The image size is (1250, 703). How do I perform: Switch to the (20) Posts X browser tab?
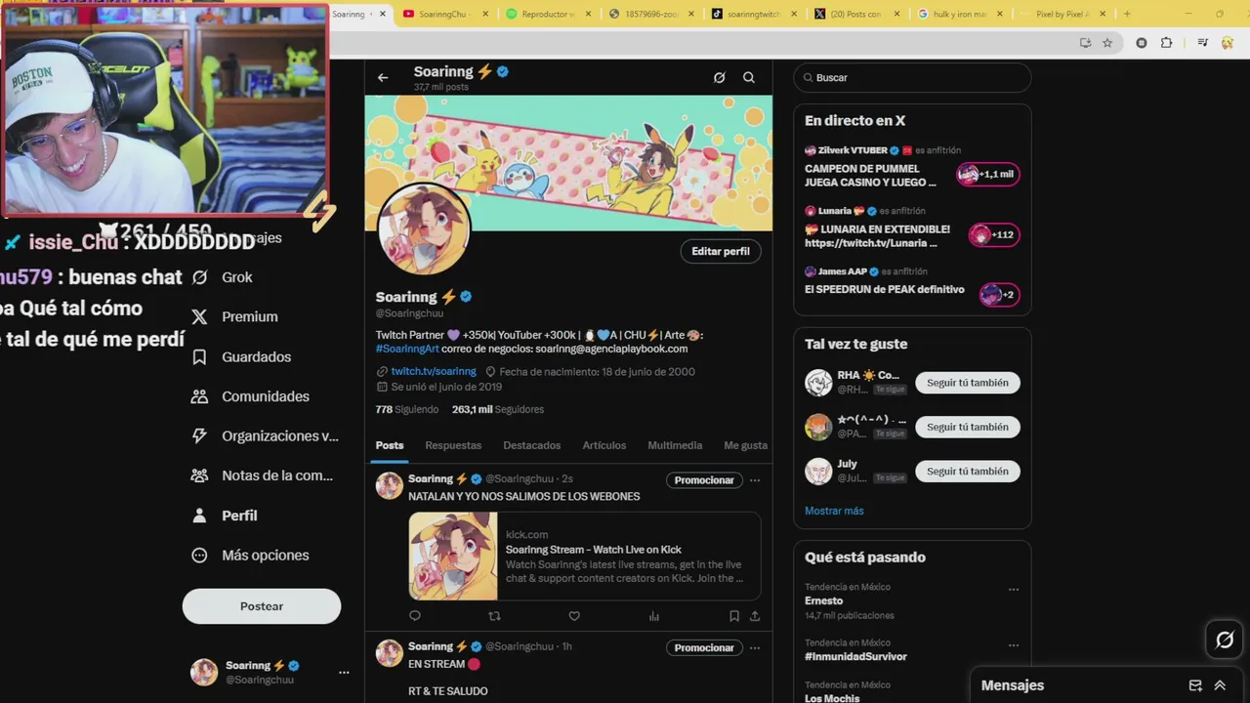click(x=854, y=14)
